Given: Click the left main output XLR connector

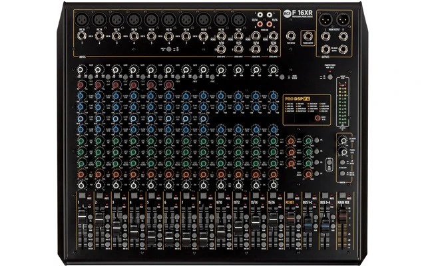Looking at the screenshot, I should click(x=325, y=20).
